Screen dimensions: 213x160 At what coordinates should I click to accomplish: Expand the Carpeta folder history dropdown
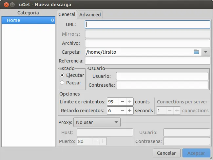coord(205,52)
